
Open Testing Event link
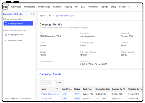(46, 98)
